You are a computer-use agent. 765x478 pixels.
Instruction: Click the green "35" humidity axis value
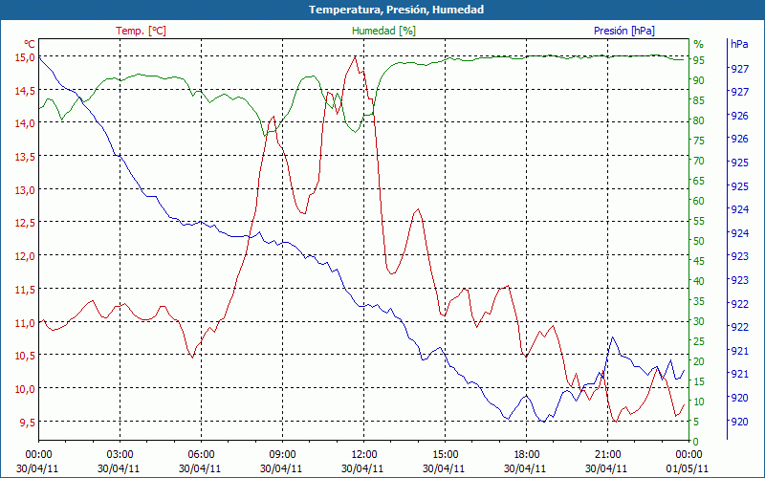click(x=699, y=301)
